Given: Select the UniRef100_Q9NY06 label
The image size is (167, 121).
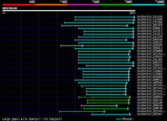Looking at the screenshot, I should click(x=150, y=106).
